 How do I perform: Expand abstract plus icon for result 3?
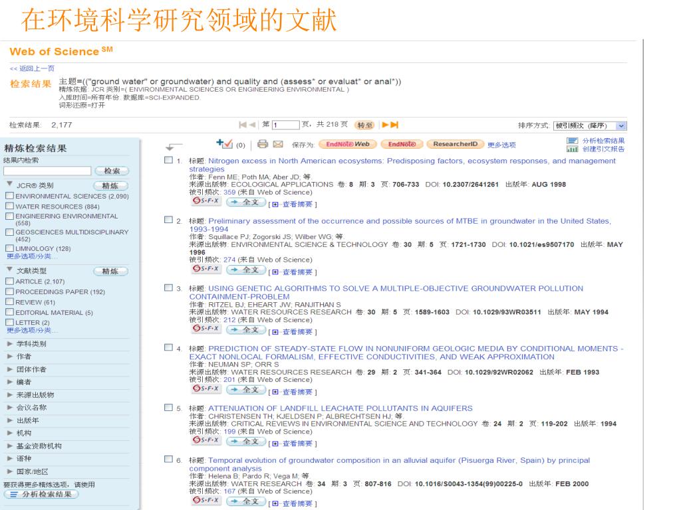pos(275,332)
